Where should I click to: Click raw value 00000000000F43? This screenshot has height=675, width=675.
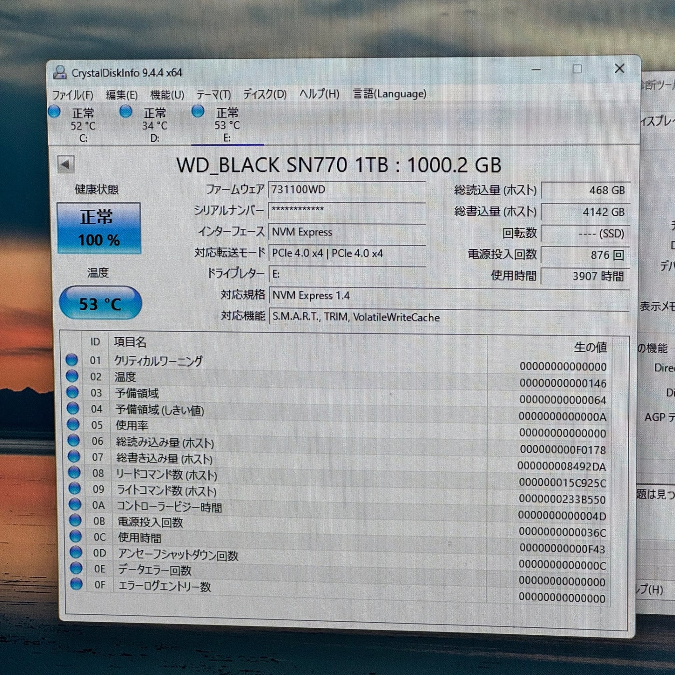[562, 549]
